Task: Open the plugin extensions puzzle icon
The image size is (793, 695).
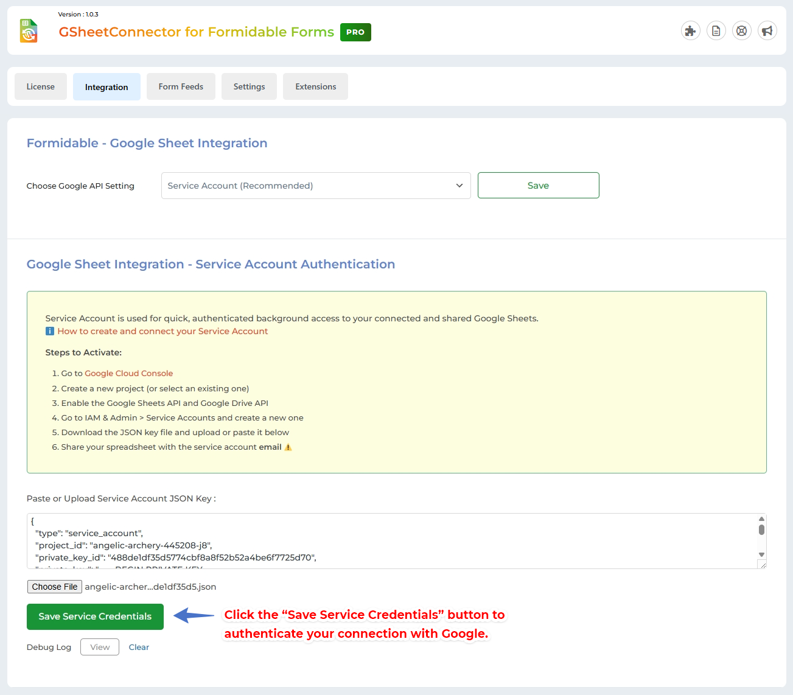Action: pyautogui.click(x=690, y=30)
